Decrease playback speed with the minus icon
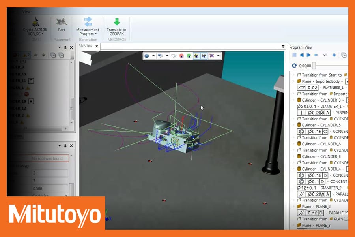The image size is (355, 237). tap(316, 55)
